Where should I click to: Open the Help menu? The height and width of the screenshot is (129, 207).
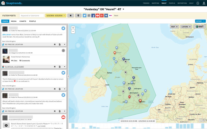pos(191,3)
